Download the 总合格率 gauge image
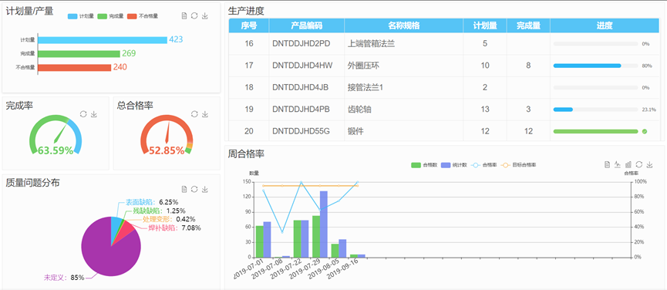This screenshot has width=667, height=290. [204, 114]
